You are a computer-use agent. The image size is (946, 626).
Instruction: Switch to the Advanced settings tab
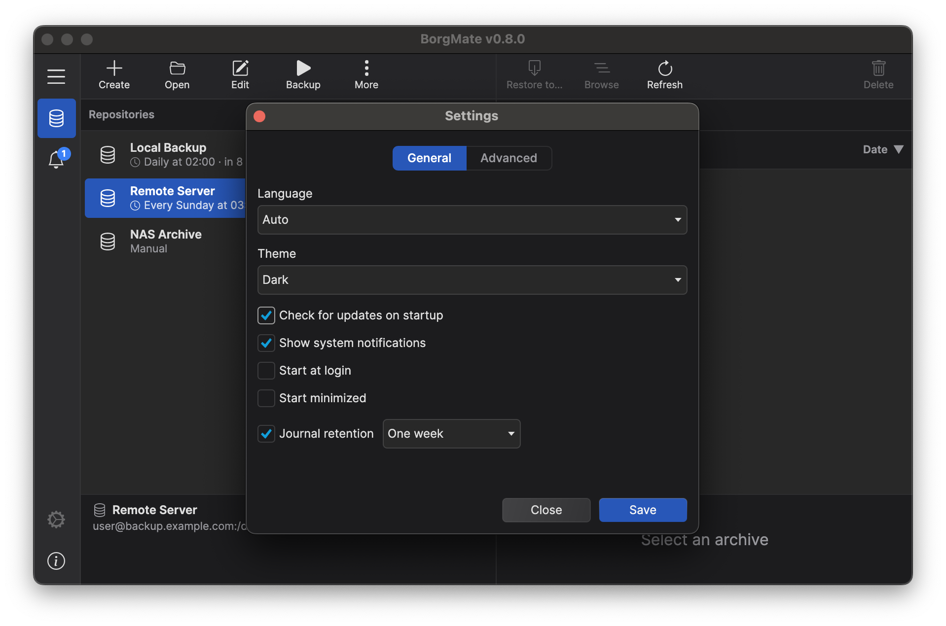[x=509, y=158]
